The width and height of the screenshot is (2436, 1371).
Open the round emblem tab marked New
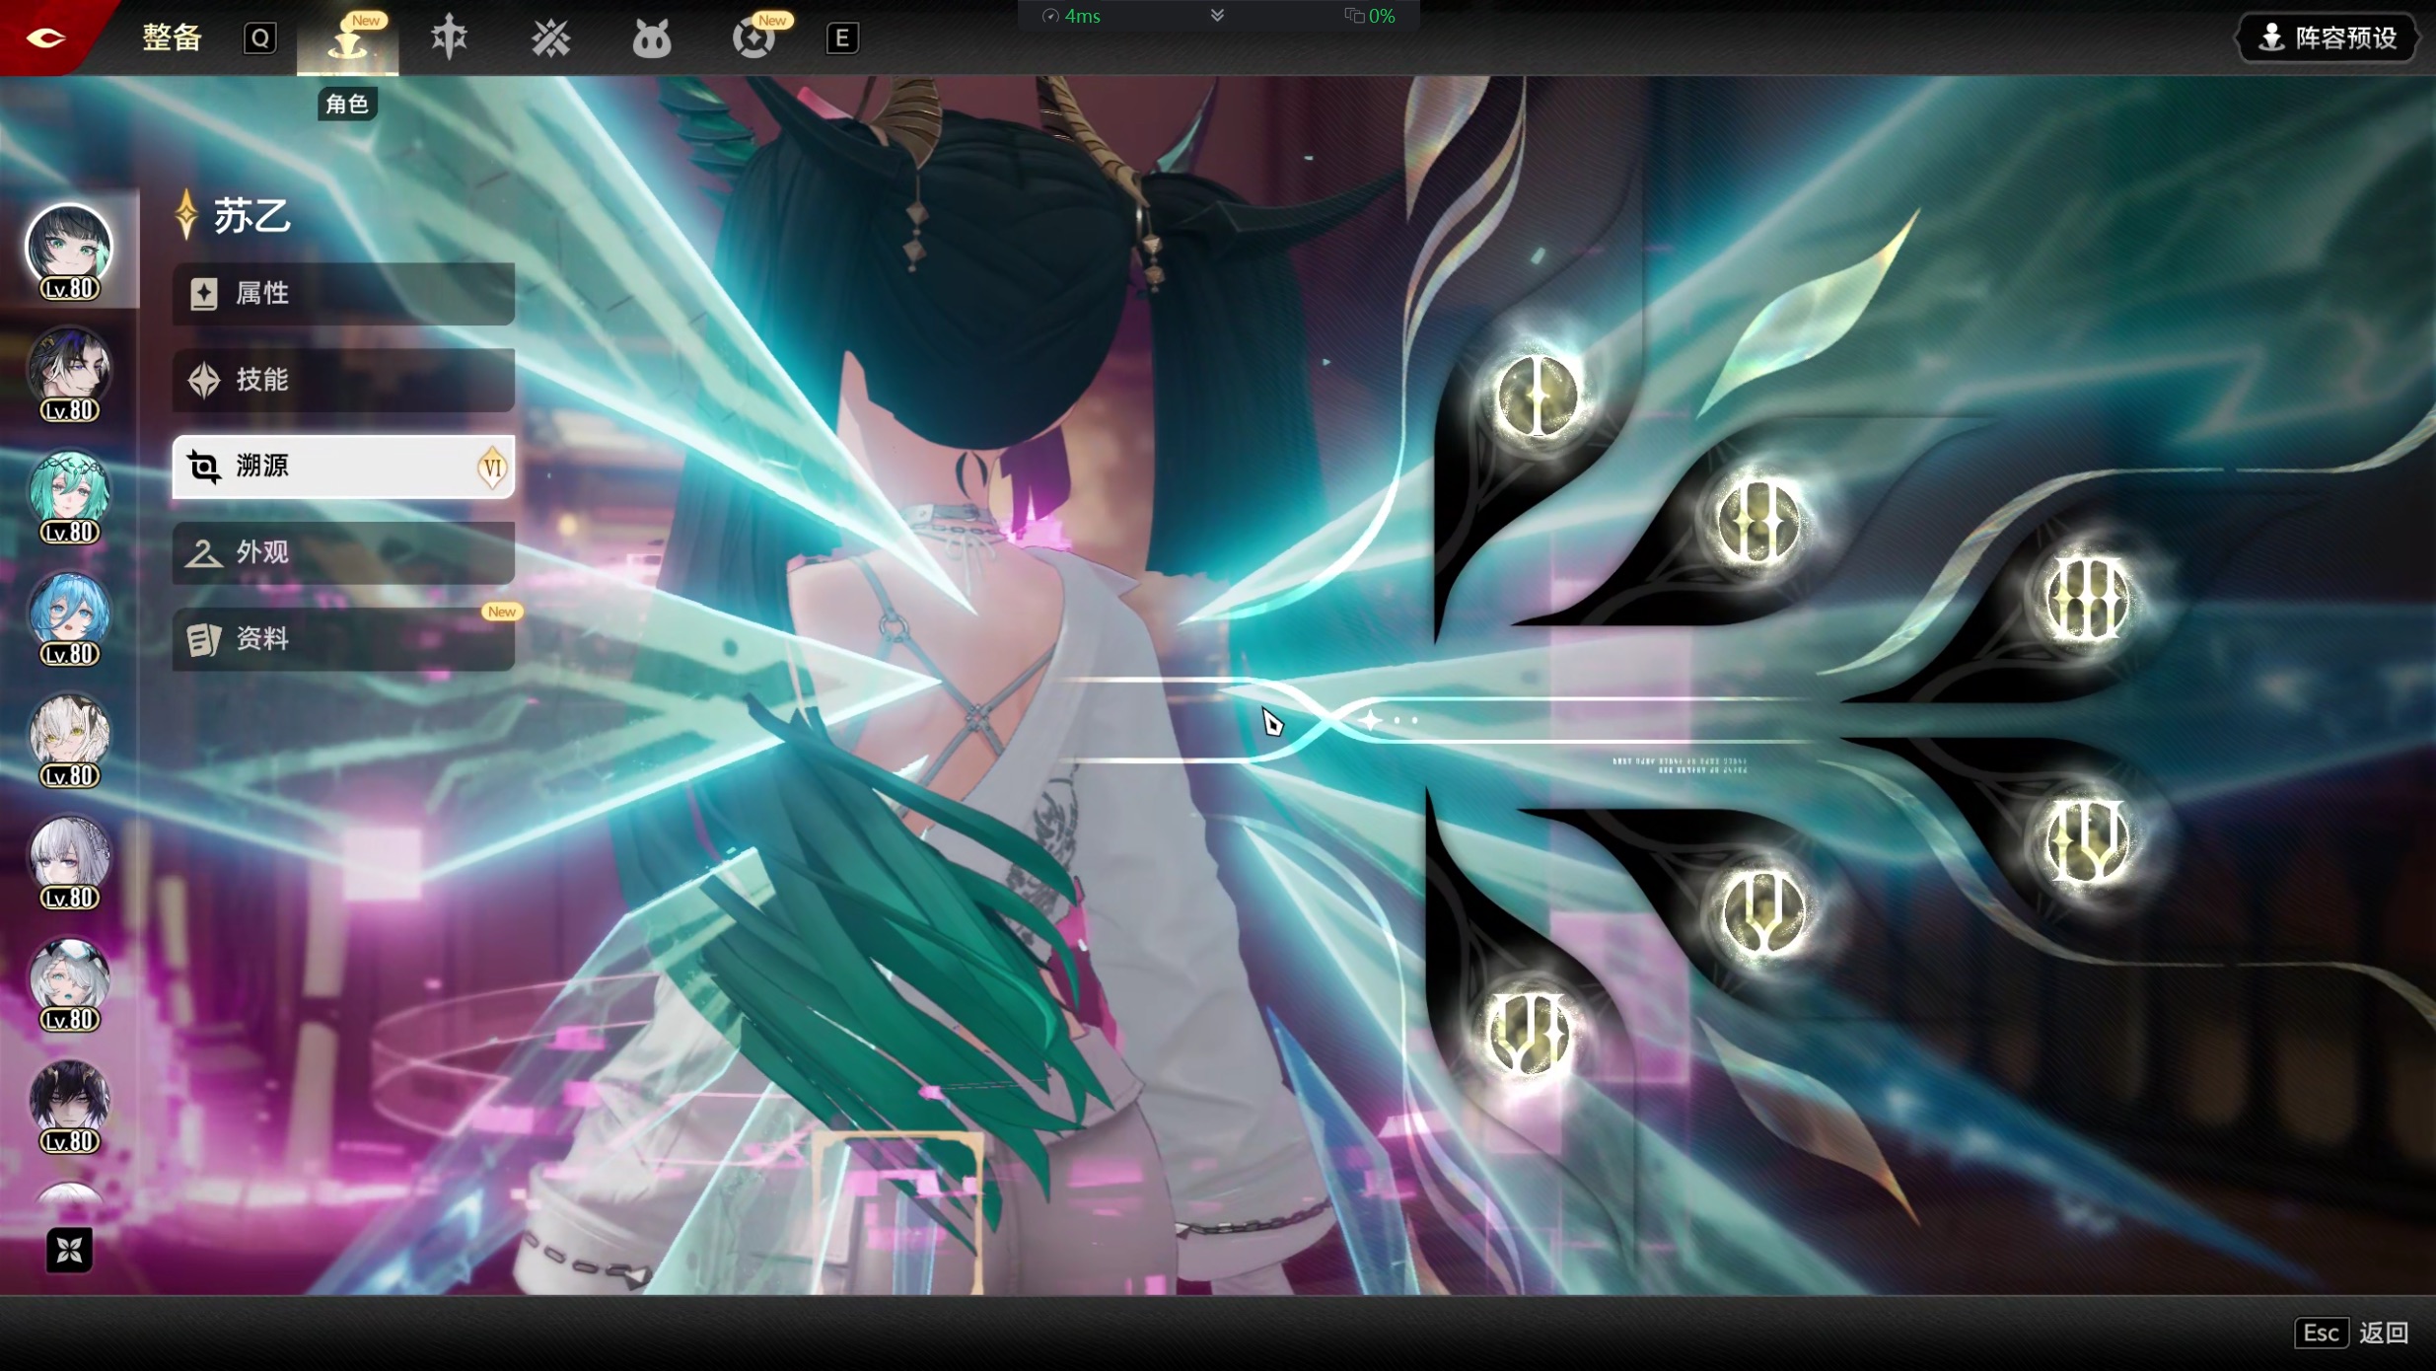pyautogui.click(x=753, y=39)
